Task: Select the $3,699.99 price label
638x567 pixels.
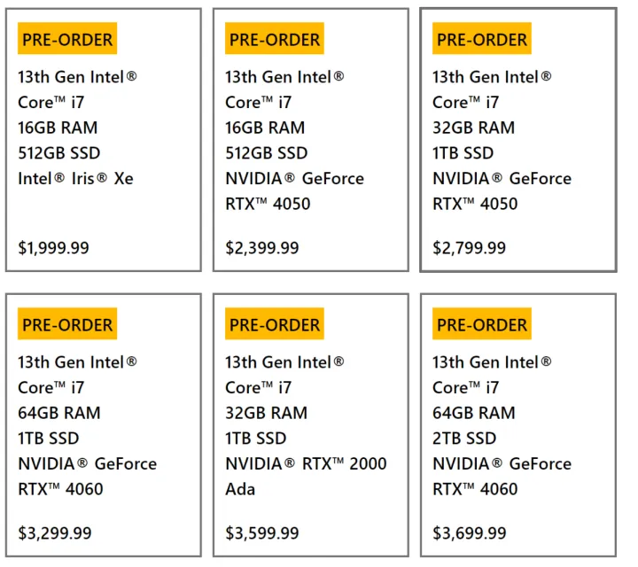Action: click(469, 533)
